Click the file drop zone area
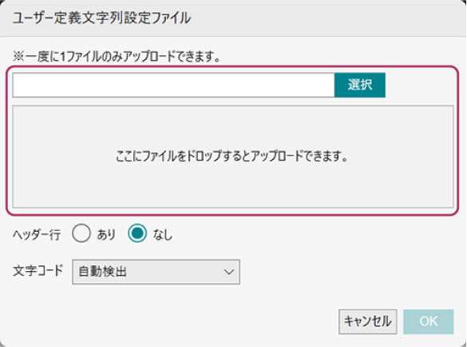The image size is (467, 347). (x=233, y=157)
